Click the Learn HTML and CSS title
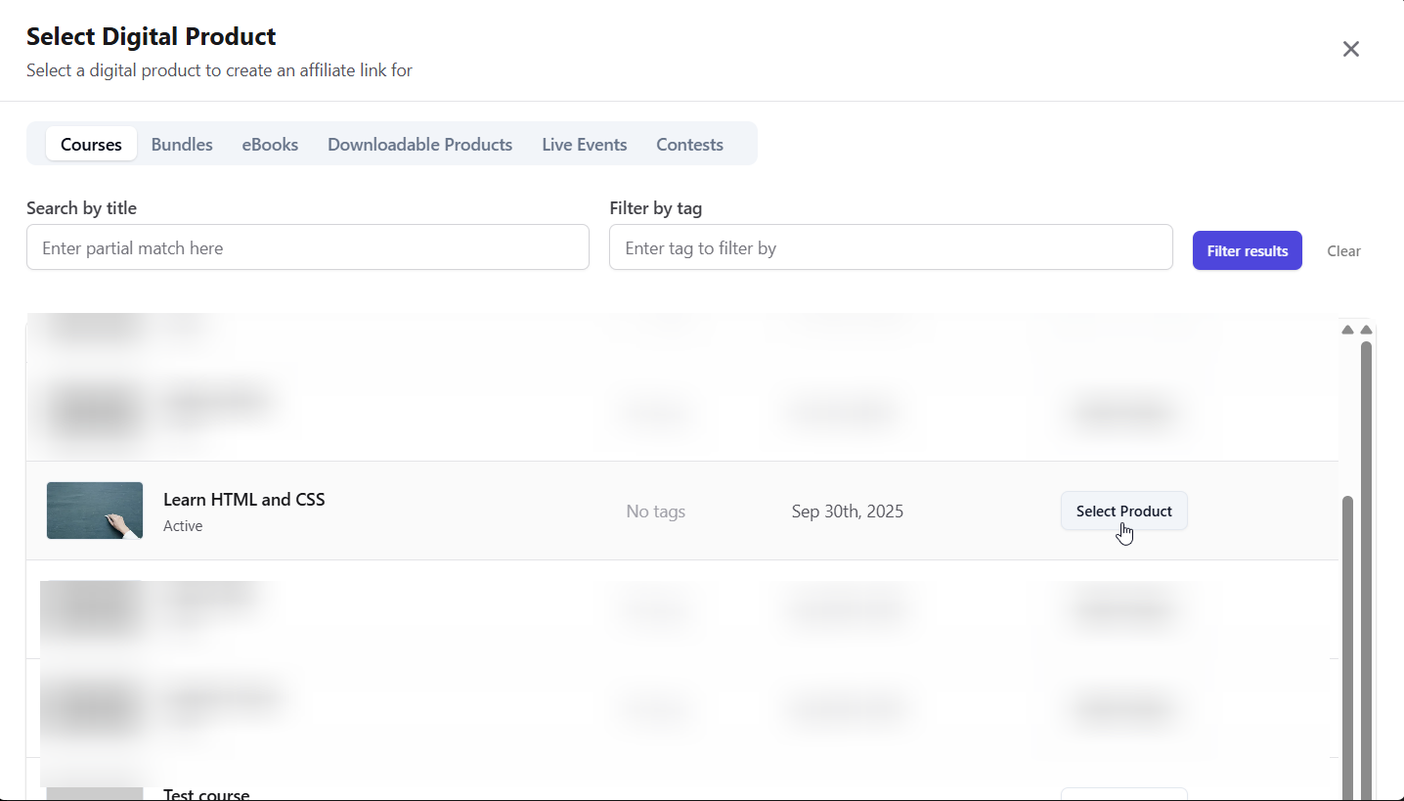The height and width of the screenshot is (801, 1404). click(x=243, y=499)
